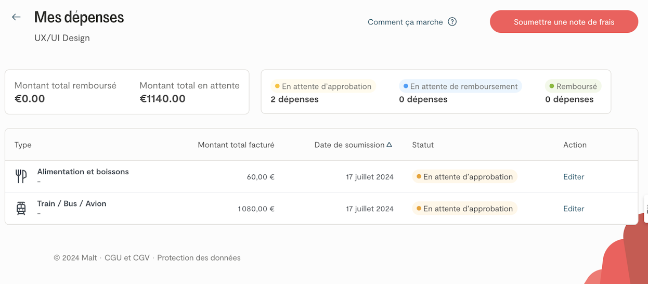Click the fork and knife food icon

tap(21, 177)
